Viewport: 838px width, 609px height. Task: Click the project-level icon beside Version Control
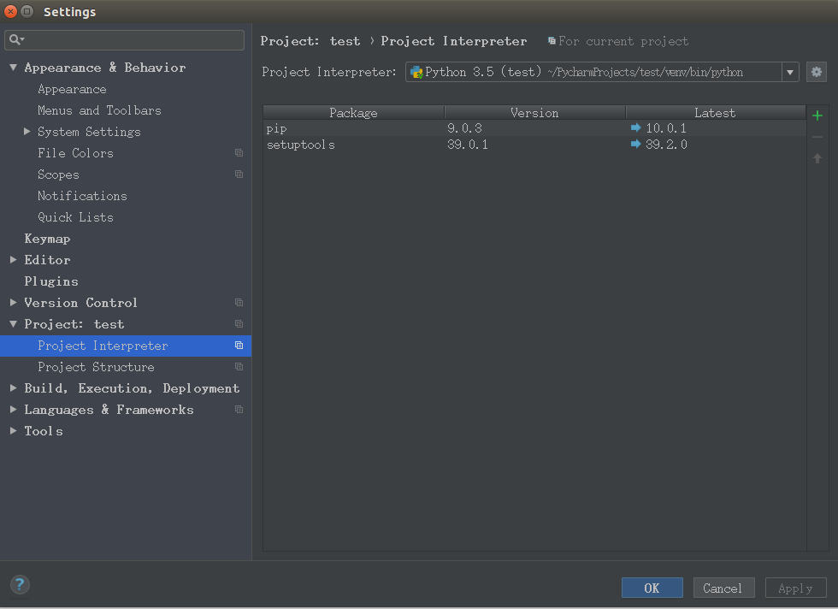click(x=239, y=303)
